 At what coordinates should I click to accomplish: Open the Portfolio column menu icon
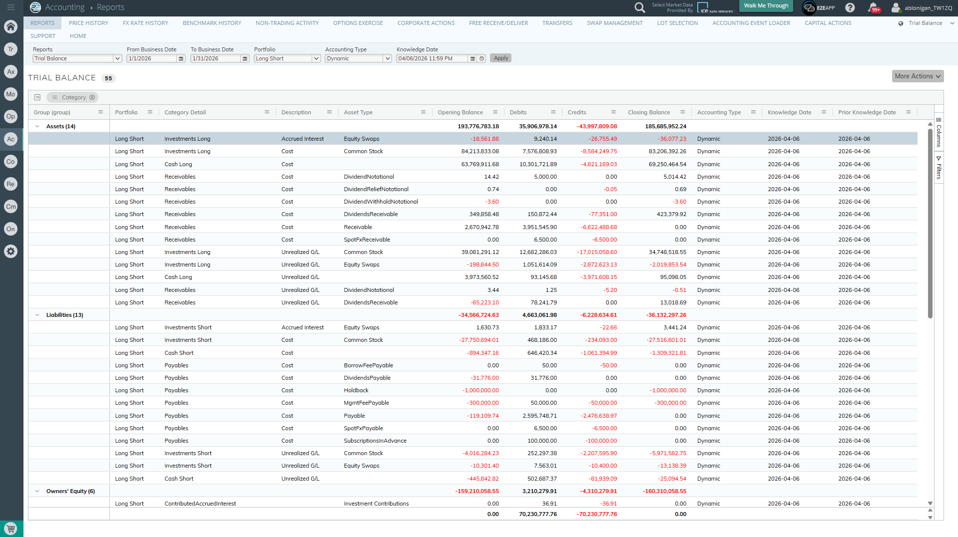click(150, 112)
